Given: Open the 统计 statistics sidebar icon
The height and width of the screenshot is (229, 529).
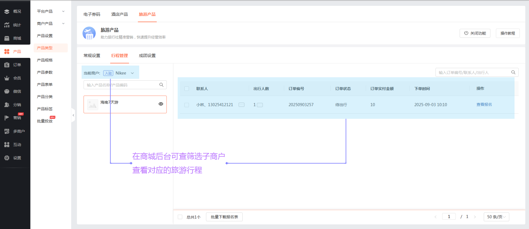Looking at the screenshot, I should (x=7, y=25).
